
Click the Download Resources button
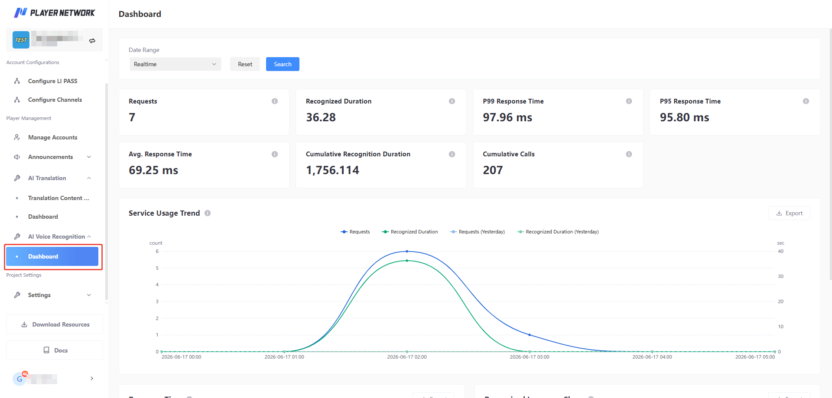tap(55, 324)
